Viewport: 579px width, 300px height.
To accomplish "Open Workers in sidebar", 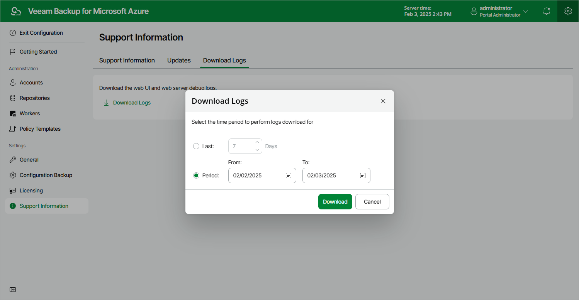I will 30,113.
